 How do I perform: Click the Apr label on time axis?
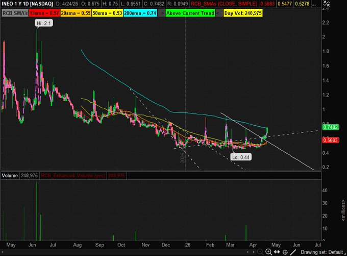pyautogui.click(x=253, y=245)
